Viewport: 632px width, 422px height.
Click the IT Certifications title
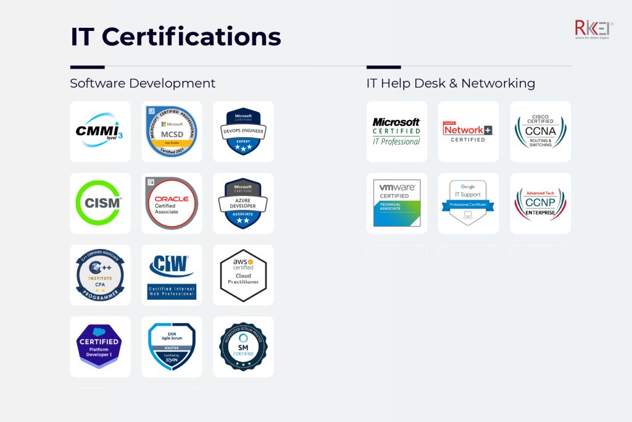tap(176, 36)
